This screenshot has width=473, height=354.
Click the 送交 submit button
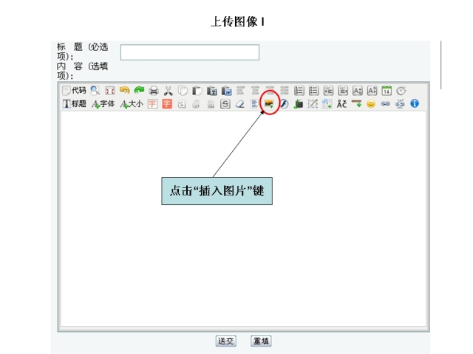click(225, 341)
